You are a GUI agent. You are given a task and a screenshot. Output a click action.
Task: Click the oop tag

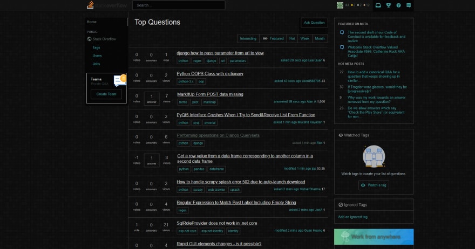coord(201,81)
